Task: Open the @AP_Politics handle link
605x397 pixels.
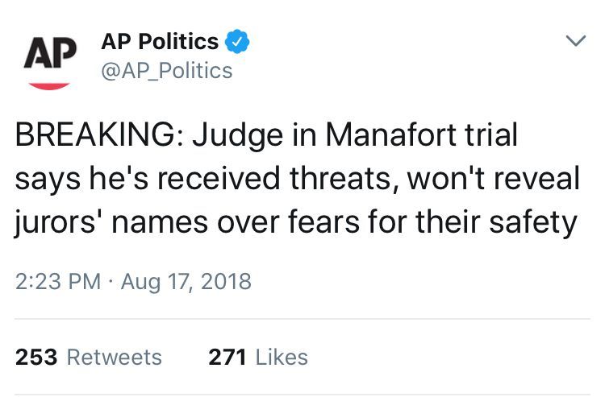Action: tap(167, 71)
